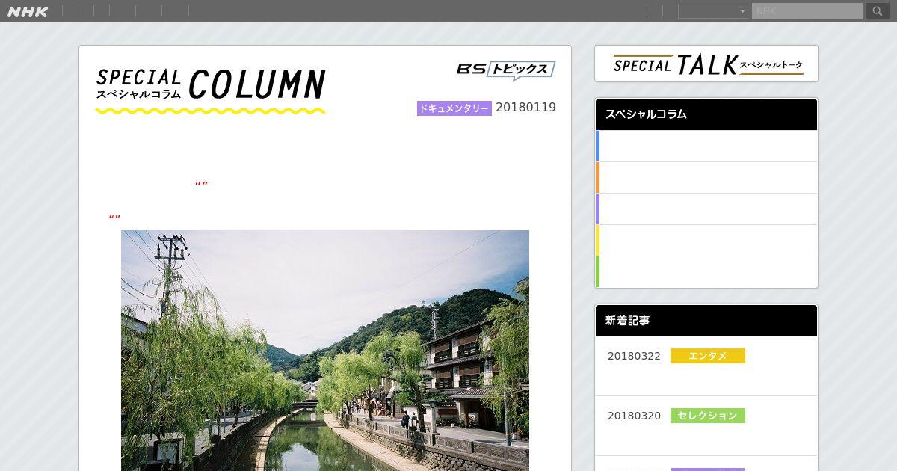Click the magnifier search button
Image resolution: width=897 pixels, height=471 pixels.
coord(878,11)
